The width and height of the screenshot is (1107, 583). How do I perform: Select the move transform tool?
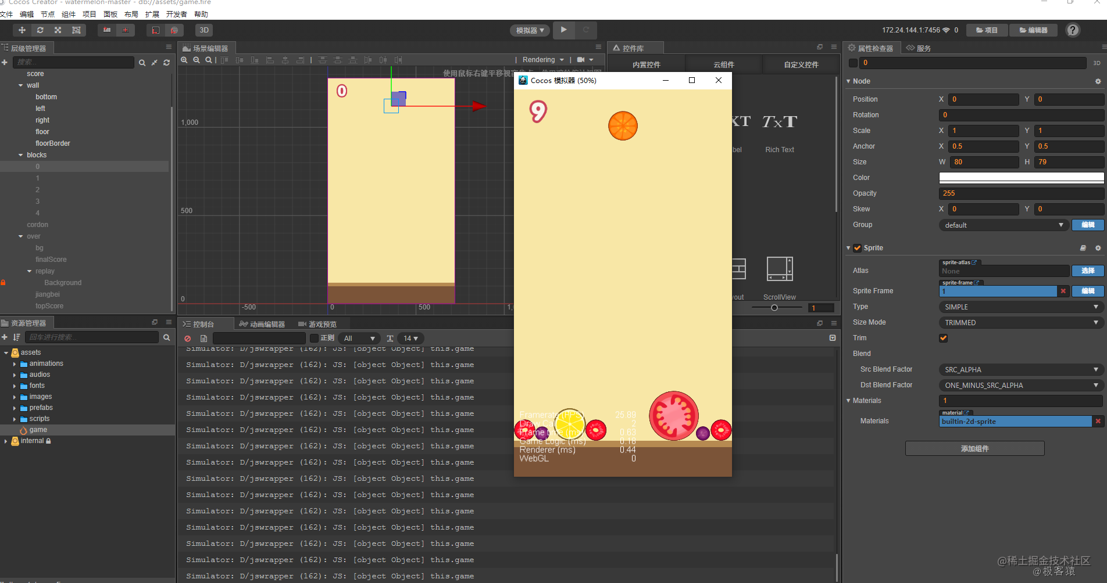[22, 30]
